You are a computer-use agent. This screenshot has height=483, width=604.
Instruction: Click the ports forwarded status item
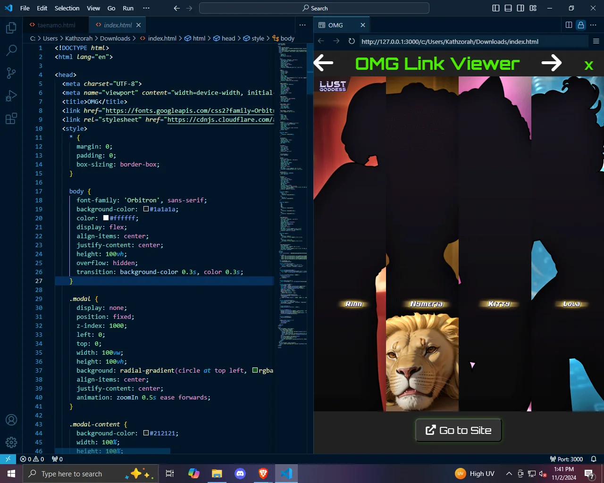click(57, 459)
